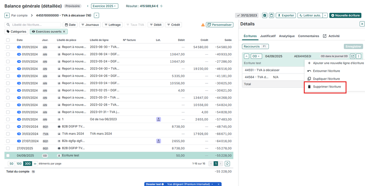The image size is (365, 186).
Task: Switch to the Justificatif tab
Action: click(268, 36)
